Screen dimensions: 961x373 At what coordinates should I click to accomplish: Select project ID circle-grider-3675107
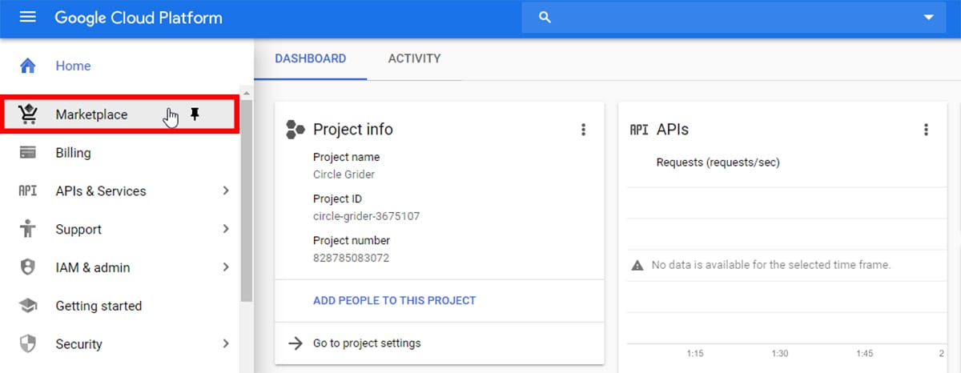[x=366, y=215]
